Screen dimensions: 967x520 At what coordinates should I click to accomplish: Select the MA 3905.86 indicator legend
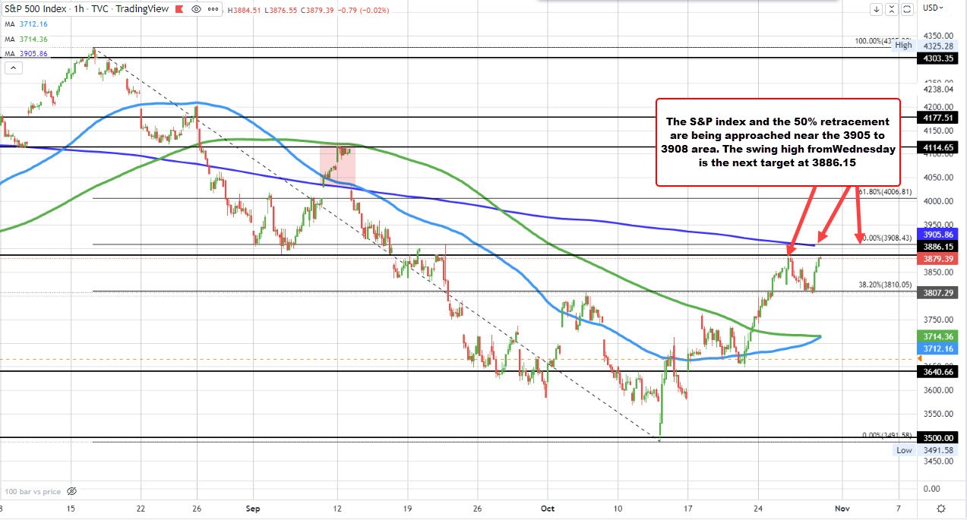click(27, 54)
